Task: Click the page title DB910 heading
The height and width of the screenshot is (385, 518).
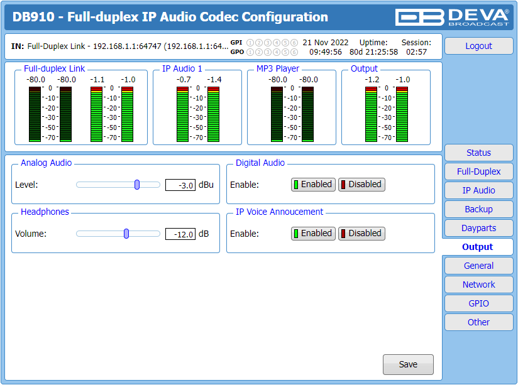Action: [170, 17]
